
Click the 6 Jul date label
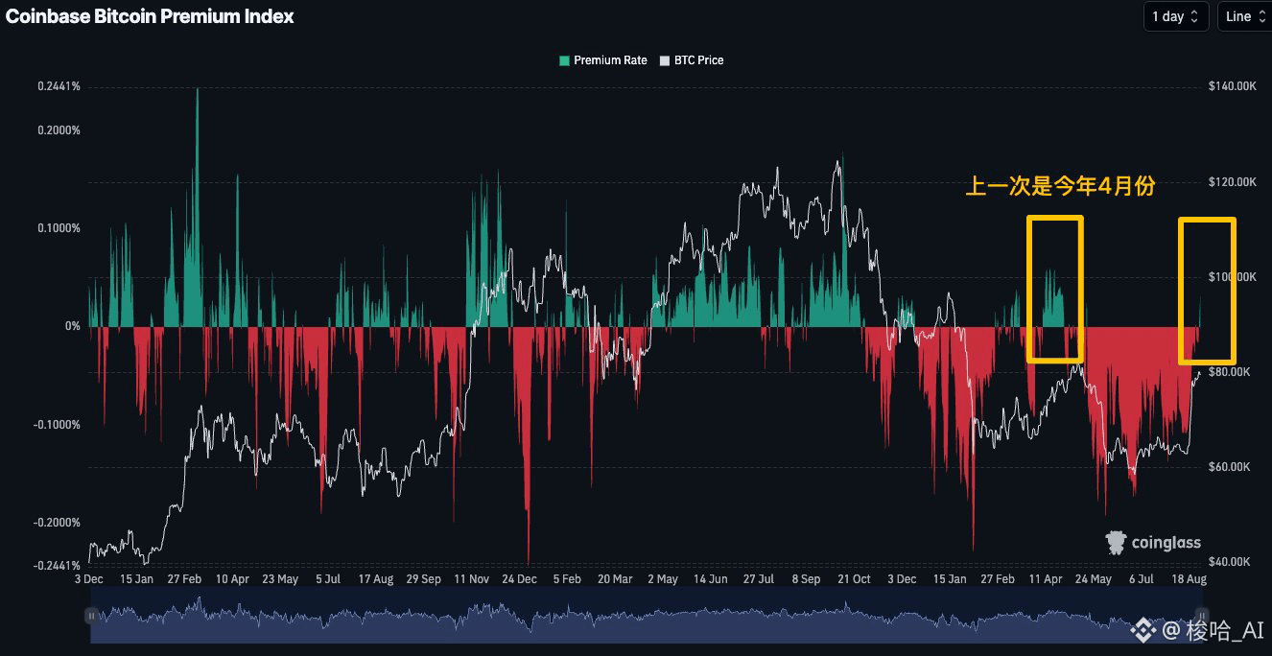pyautogui.click(x=1142, y=579)
